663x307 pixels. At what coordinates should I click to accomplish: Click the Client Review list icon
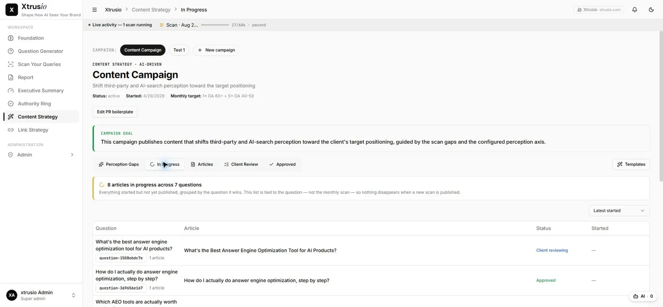click(227, 164)
